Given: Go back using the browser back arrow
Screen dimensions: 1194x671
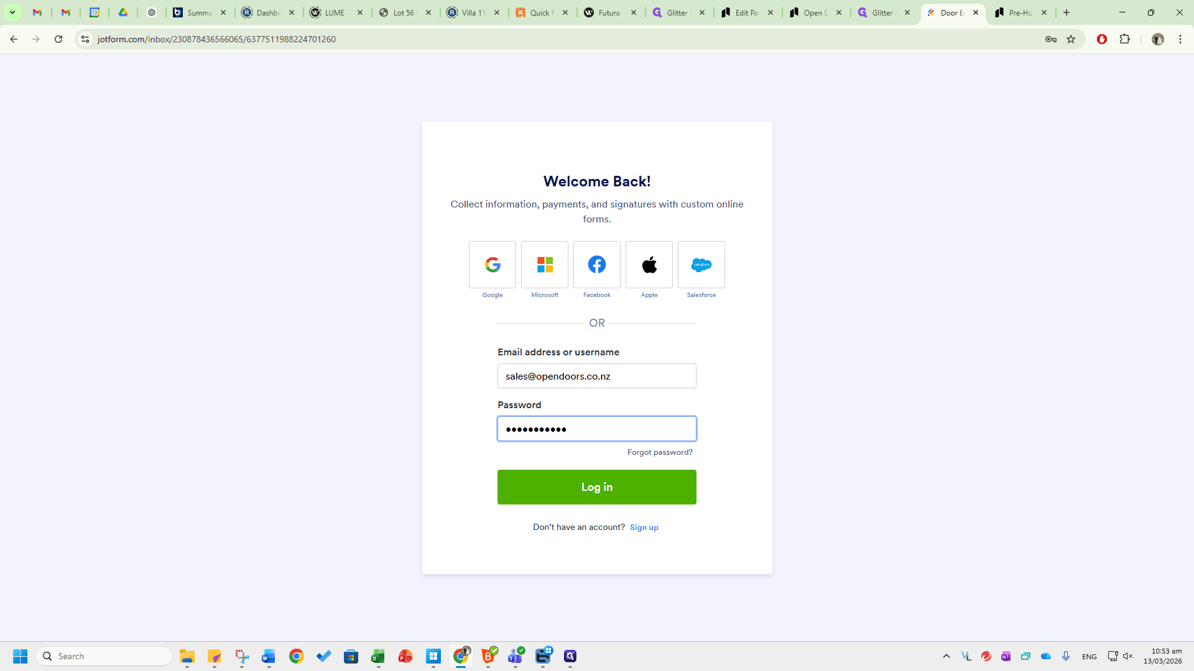Looking at the screenshot, I should click(14, 39).
